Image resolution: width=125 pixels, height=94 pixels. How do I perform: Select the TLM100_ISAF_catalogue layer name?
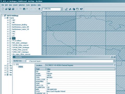pos(21,48)
